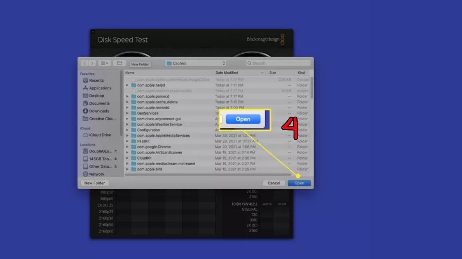Click the sidebar scrollbar

tap(122, 104)
